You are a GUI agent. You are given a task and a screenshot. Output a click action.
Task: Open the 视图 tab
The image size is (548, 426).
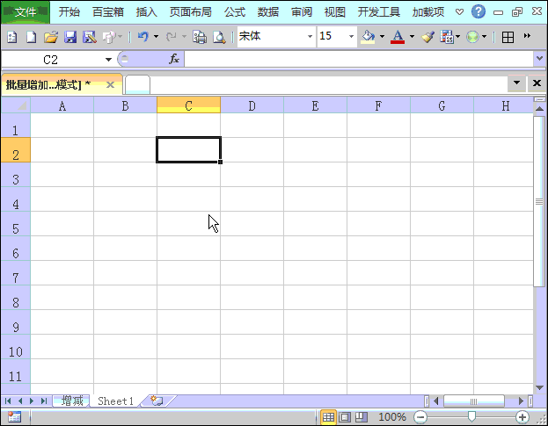pos(335,12)
